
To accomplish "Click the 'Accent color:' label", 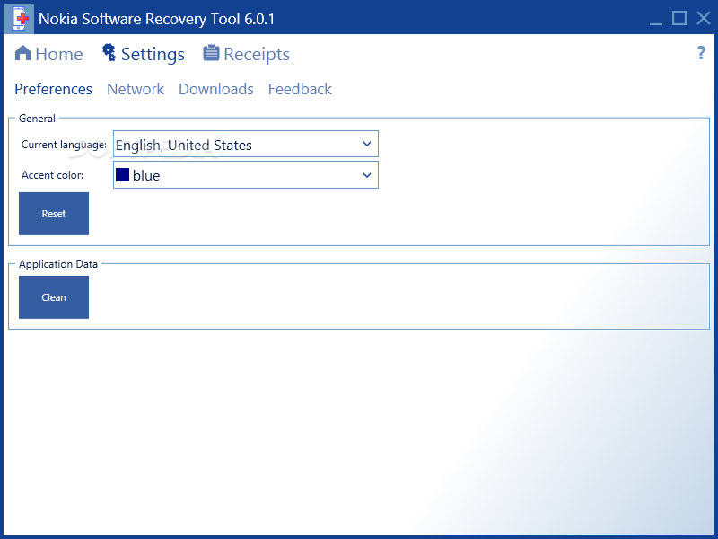I will [53, 175].
